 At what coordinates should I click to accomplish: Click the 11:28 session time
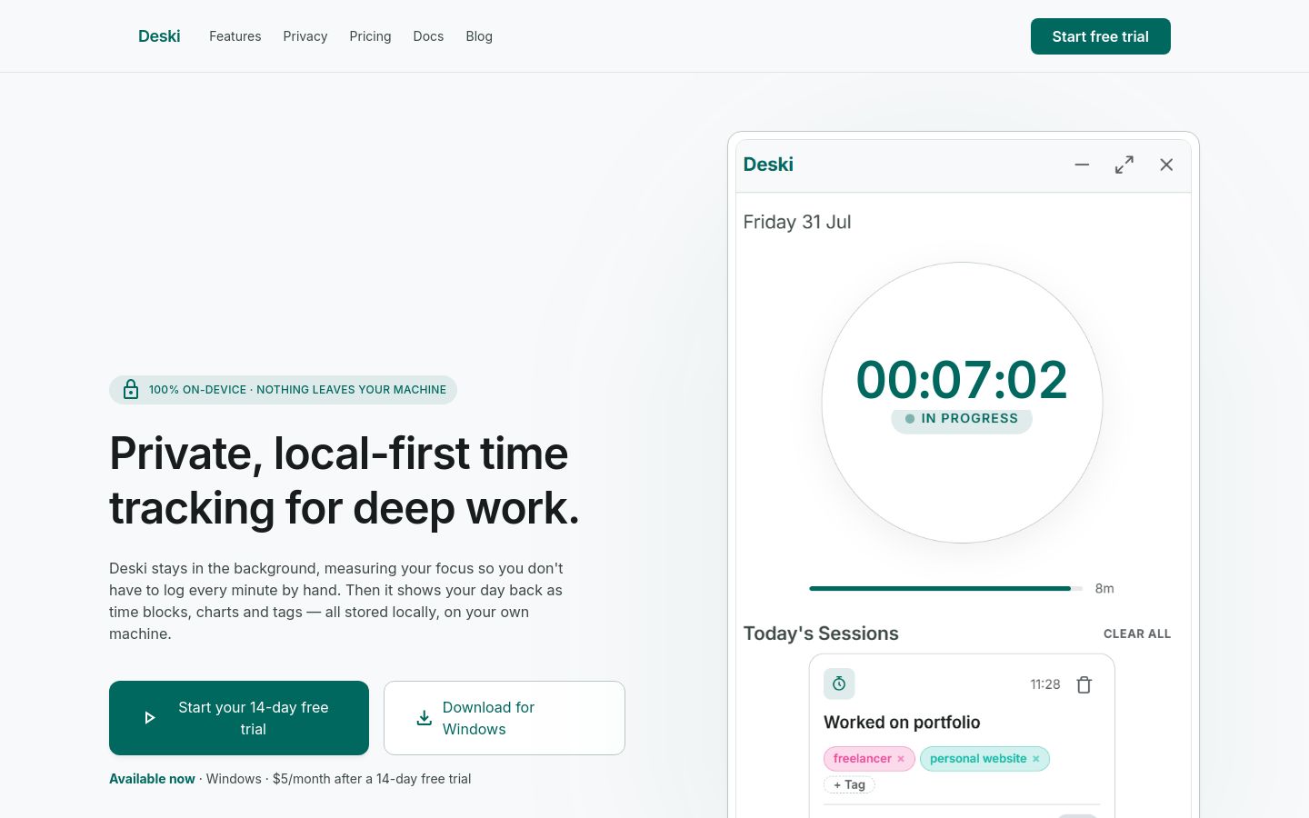click(x=1045, y=684)
